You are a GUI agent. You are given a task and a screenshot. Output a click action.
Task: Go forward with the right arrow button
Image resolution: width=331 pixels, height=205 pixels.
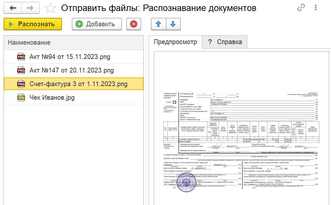pos(31,8)
